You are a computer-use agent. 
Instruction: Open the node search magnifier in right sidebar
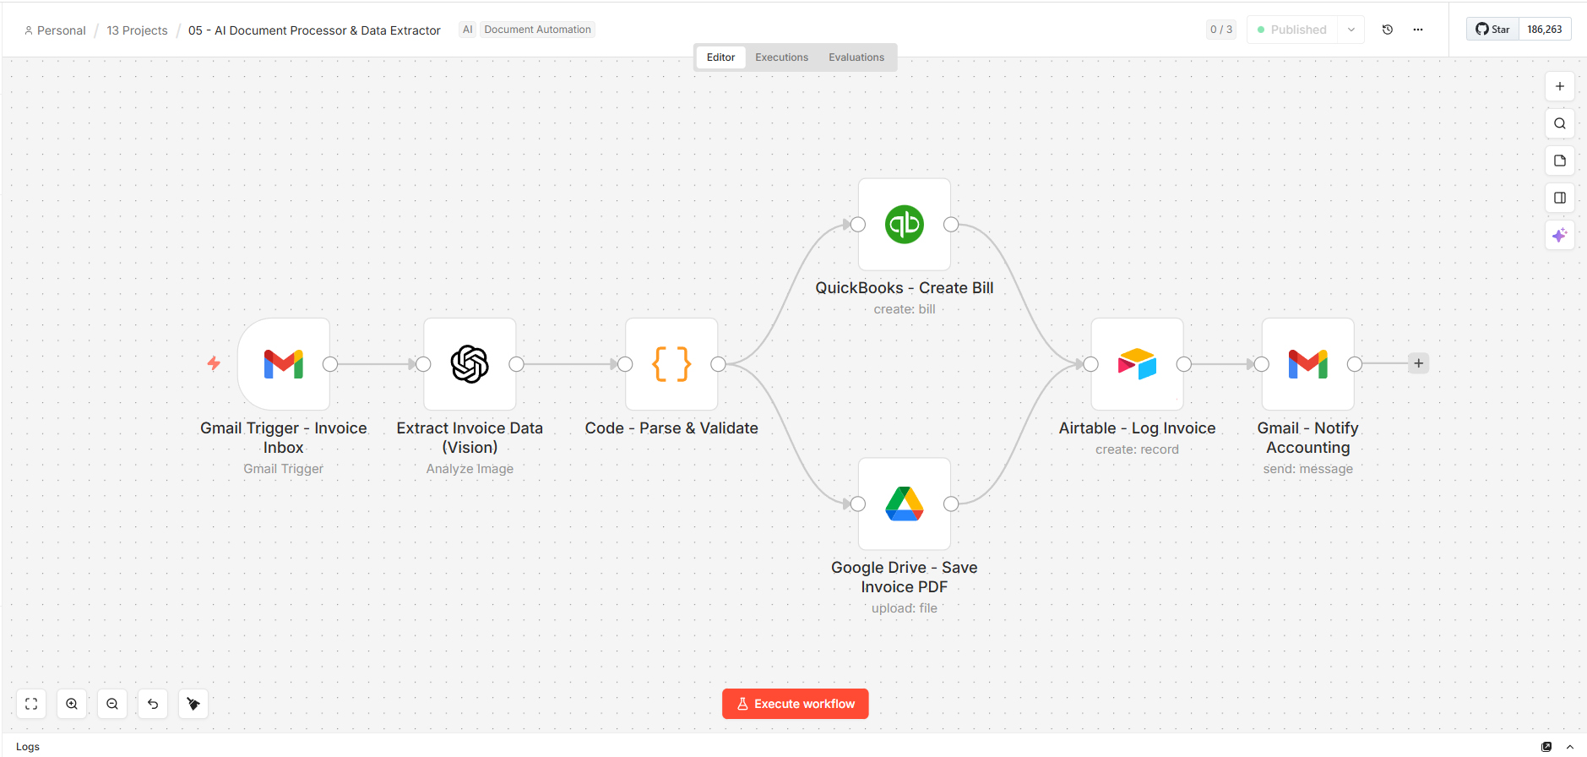tap(1560, 123)
